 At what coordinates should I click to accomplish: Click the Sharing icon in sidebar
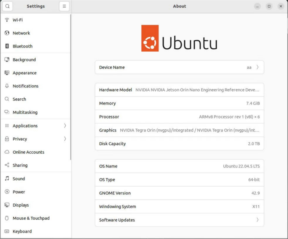coord(7,165)
